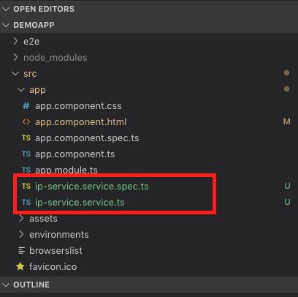Click the TS icon beside ip-service.service.spec.ts
This screenshot has height=297, width=298.
tap(26, 186)
